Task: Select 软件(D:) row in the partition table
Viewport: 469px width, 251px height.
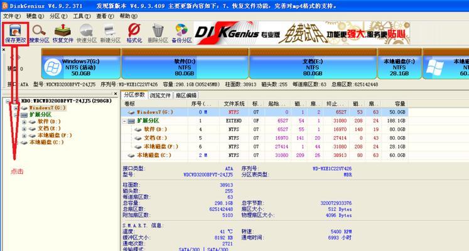Action: point(265,129)
